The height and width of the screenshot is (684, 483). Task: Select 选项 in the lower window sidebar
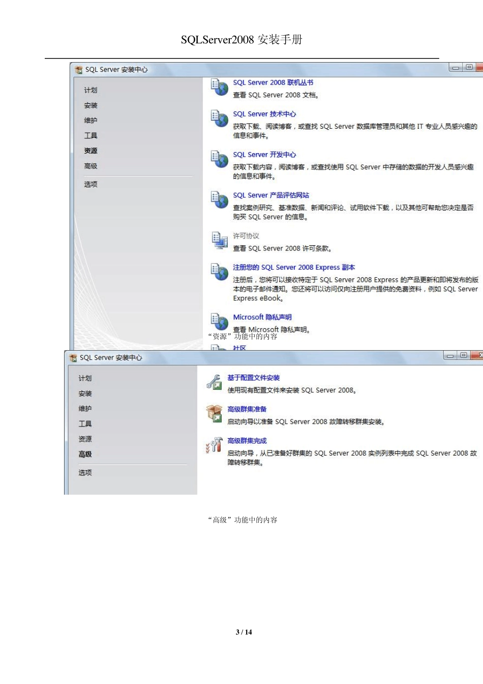85,473
